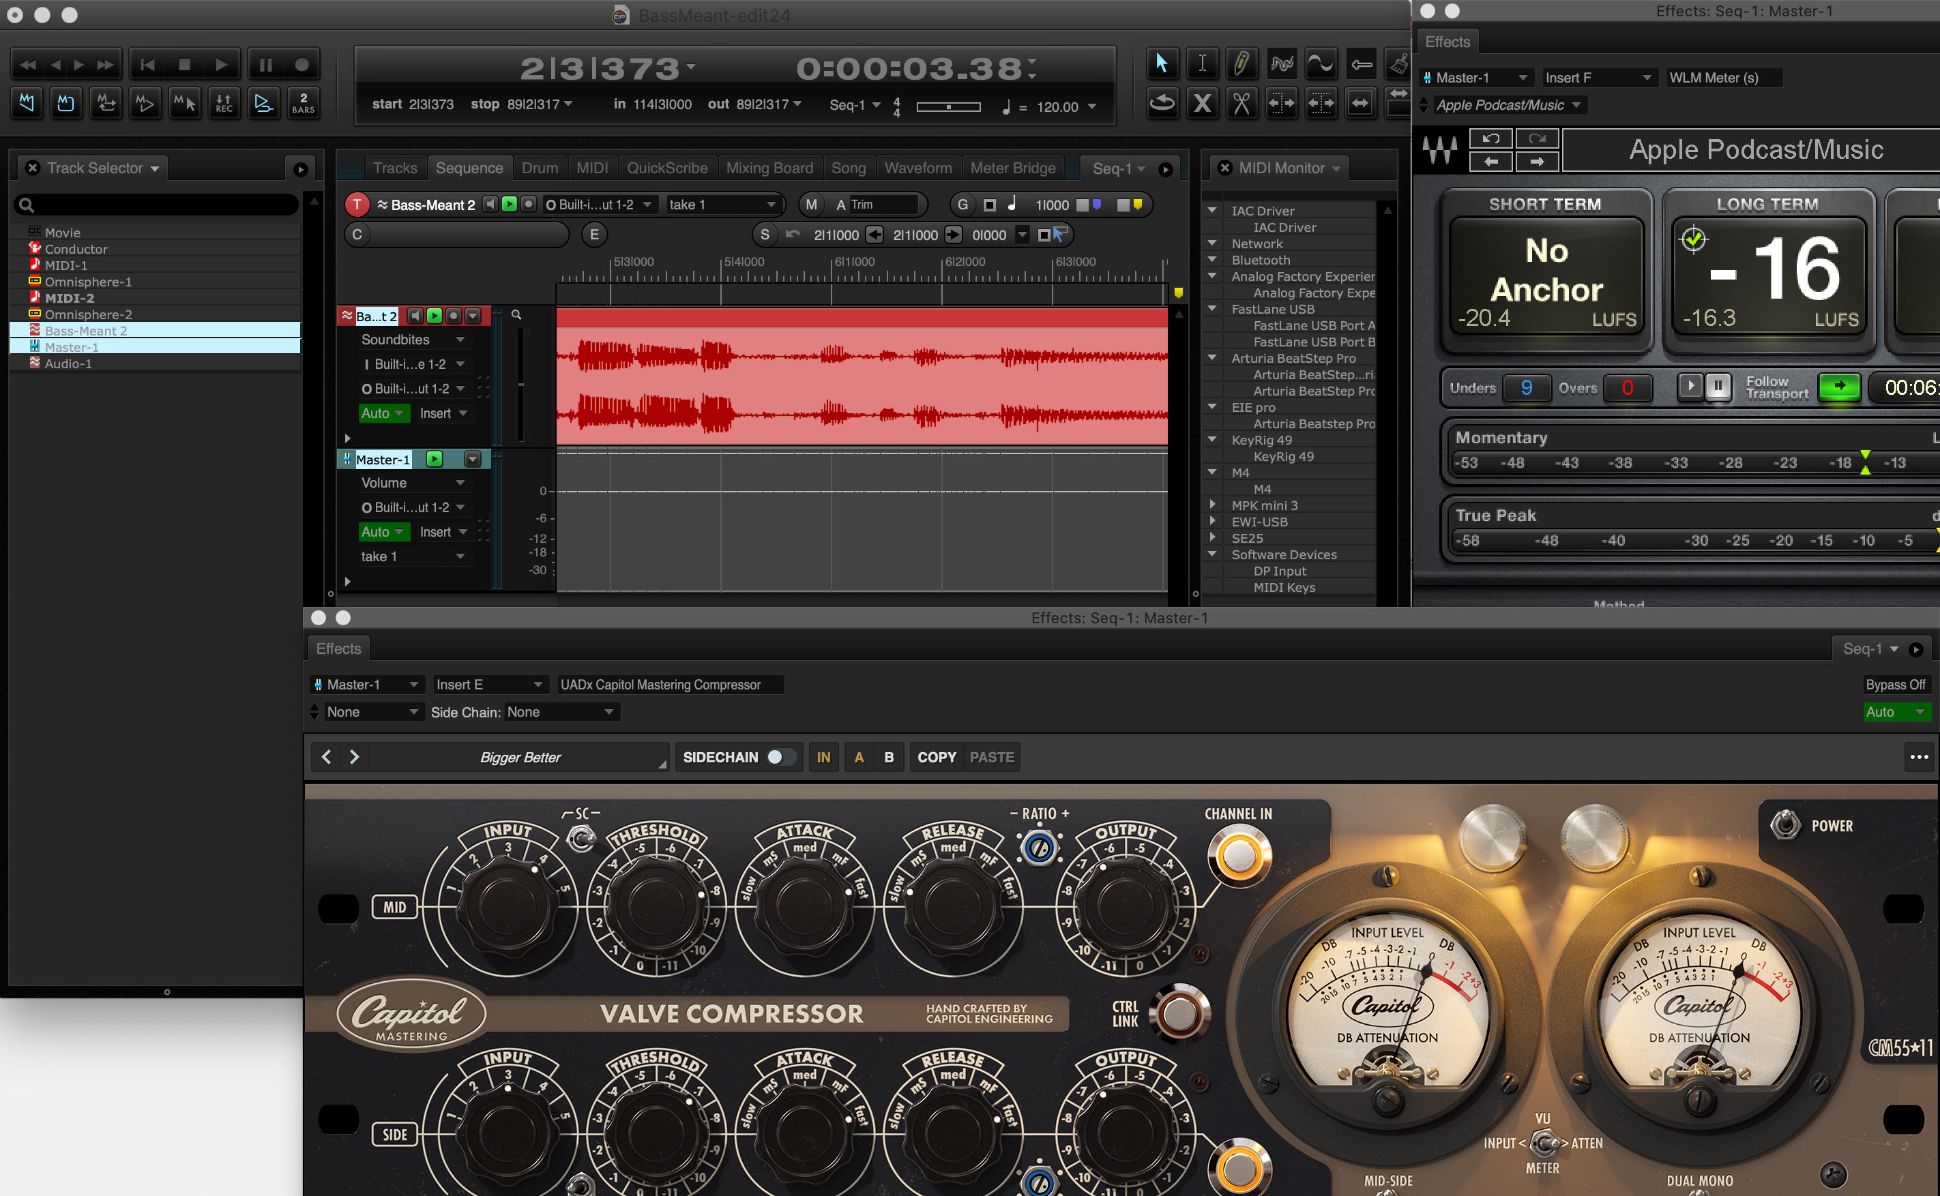Return to start with the rewind-to-beginning button
The image size is (1940, 1196).
pyautogui.click(x=147, y=65)
